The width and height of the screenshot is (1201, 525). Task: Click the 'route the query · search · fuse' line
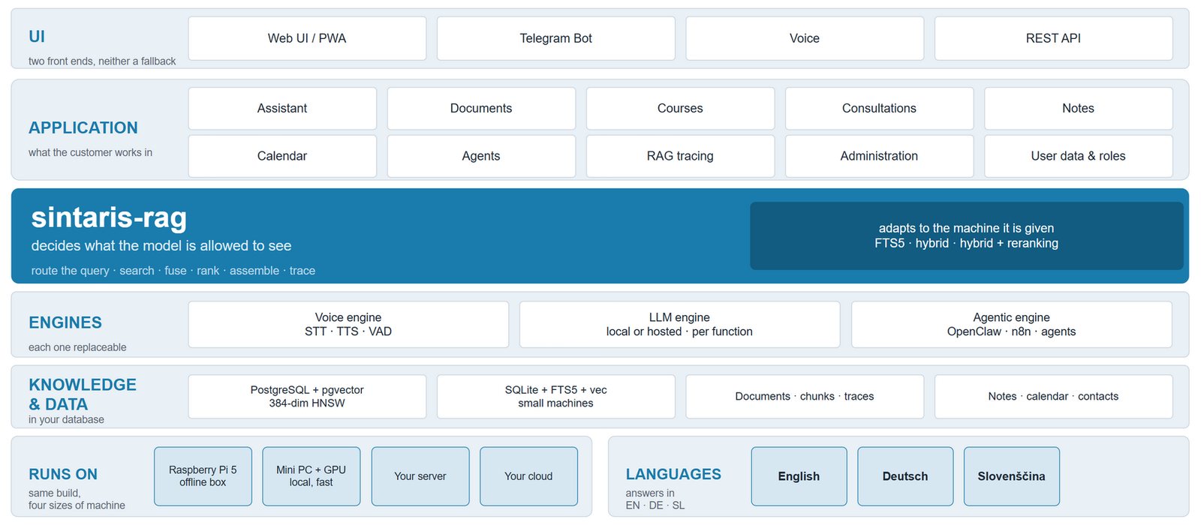(x=173, y=271)
